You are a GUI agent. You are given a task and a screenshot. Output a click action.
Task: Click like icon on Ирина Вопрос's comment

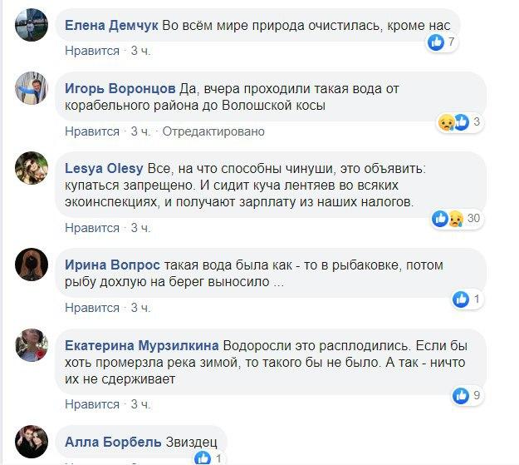(460, 299)
